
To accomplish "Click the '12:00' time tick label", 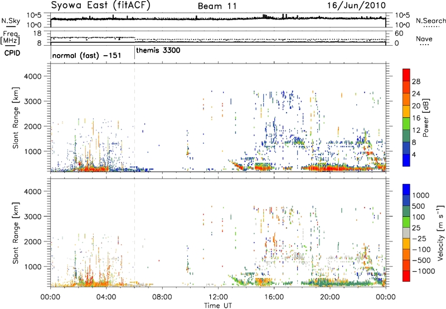I will pos(218,297).
